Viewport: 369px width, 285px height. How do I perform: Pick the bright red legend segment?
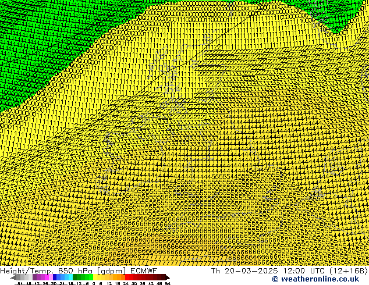[x=127, y=277]
